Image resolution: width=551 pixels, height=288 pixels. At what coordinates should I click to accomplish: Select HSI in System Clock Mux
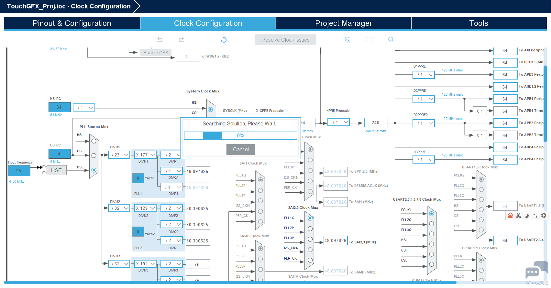[x=210, y=109]
